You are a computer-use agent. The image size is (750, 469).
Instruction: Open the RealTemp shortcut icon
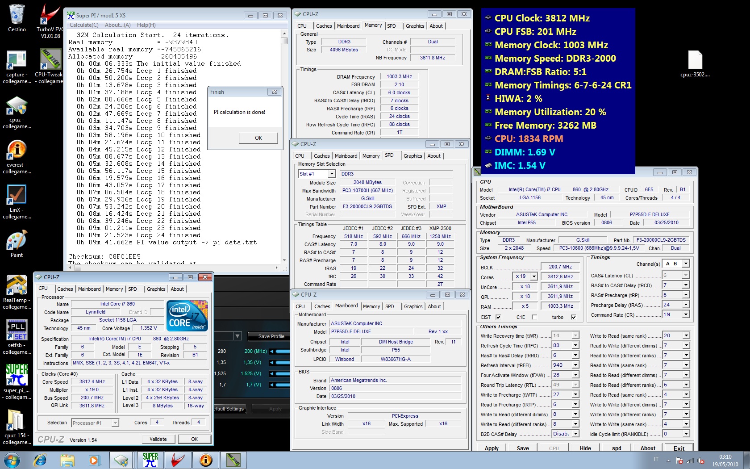(x=17, y=292)
